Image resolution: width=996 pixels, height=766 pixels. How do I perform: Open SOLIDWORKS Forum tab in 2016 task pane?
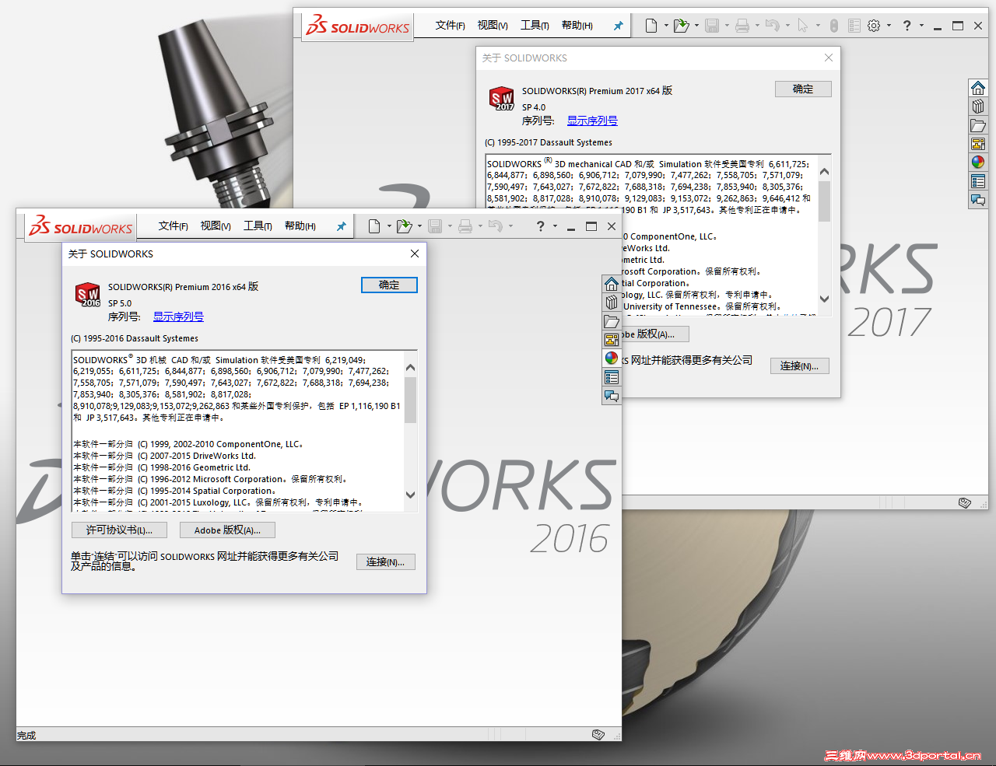(x=612, y=396)
